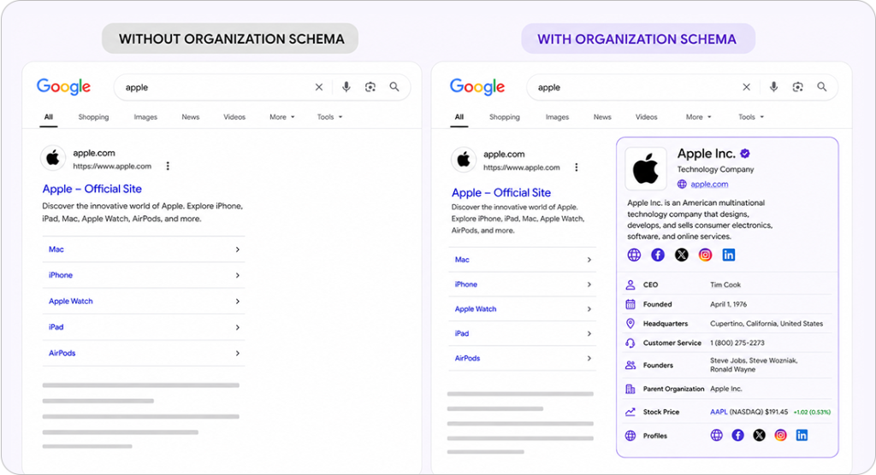Click the Stock Price chart icon

coord(630,412)
